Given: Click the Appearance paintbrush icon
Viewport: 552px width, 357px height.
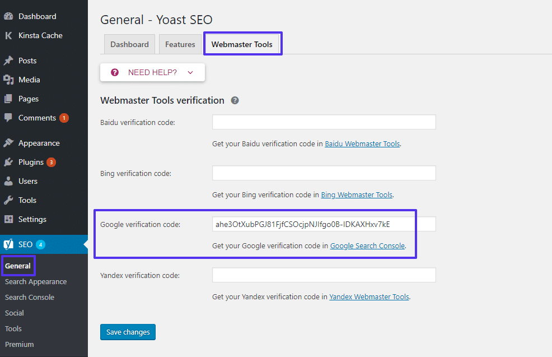Looking at the screenshot, I should [8, 143].
